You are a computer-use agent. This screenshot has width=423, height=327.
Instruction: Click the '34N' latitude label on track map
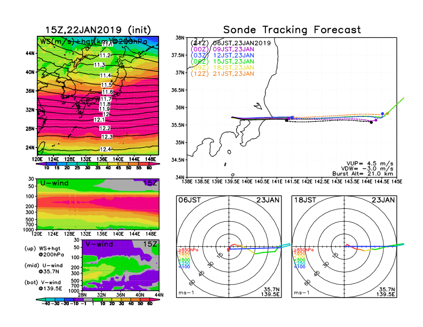coord(180,177)
